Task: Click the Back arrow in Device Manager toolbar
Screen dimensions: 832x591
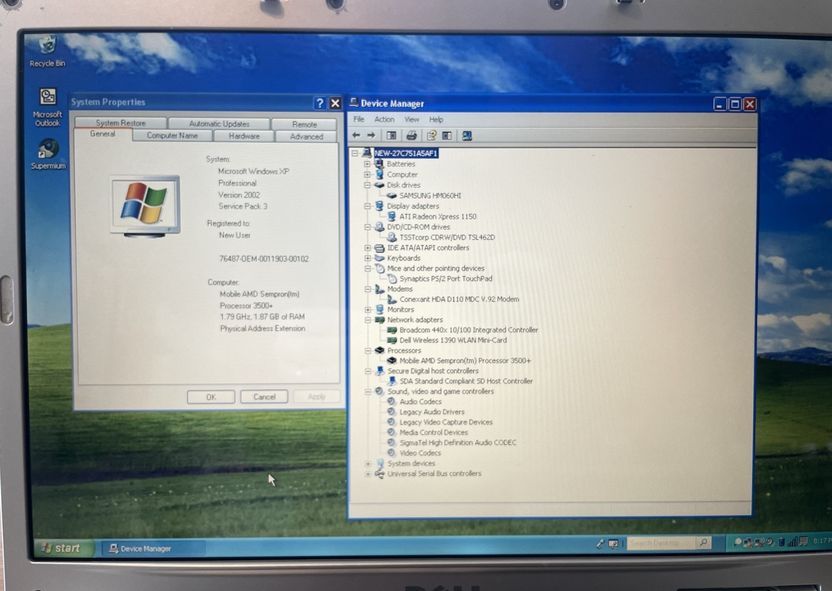Action: tap(356, 135)
